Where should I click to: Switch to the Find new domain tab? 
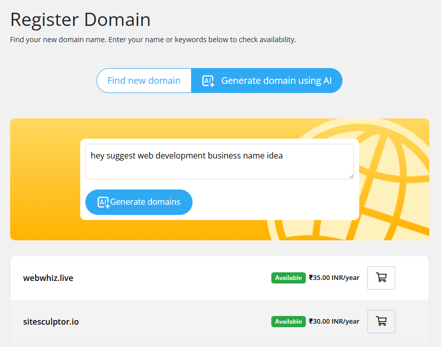tap(144, 81)
